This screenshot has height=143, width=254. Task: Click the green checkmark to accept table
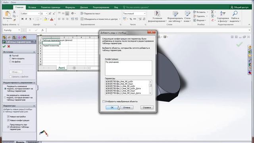pos(4,46)
